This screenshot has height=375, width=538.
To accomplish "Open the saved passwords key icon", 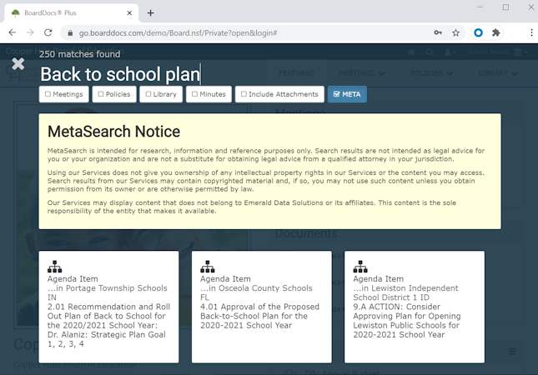I will coord(438,32).
